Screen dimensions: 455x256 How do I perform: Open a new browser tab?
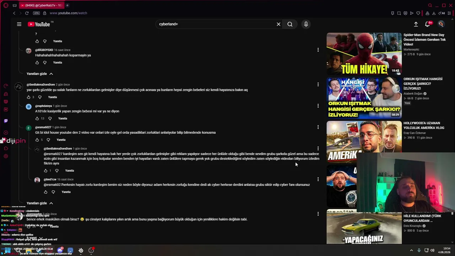pyautogui.click(x=67, y=5)
